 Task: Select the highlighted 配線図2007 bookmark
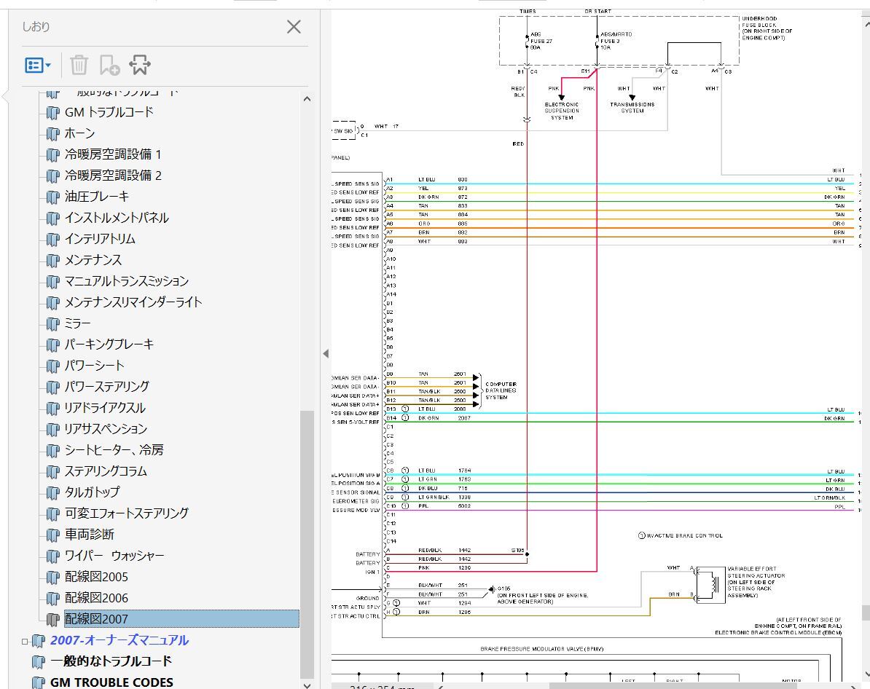click(x=181, y=618)
